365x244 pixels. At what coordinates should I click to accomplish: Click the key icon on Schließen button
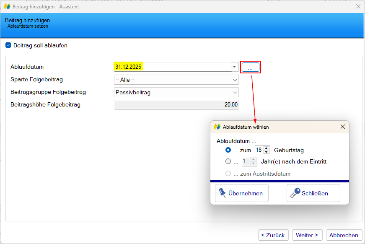[x=295, y=193]
